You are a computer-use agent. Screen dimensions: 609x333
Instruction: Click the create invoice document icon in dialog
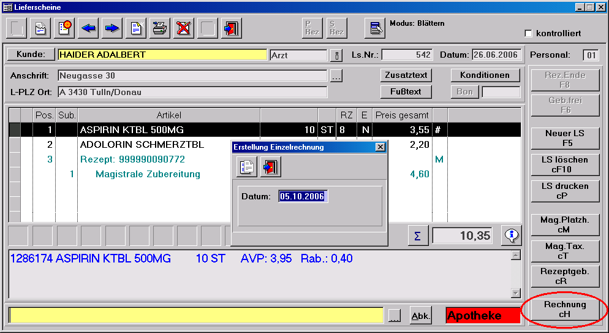point(247,167)
